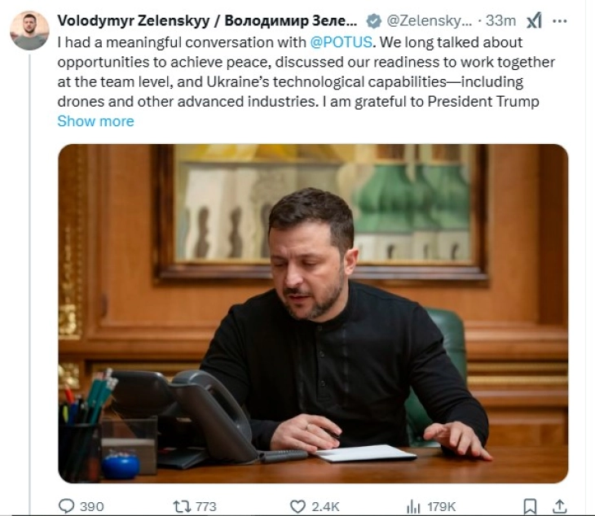Repost the tweet using the retweet arrows icon

181,506
